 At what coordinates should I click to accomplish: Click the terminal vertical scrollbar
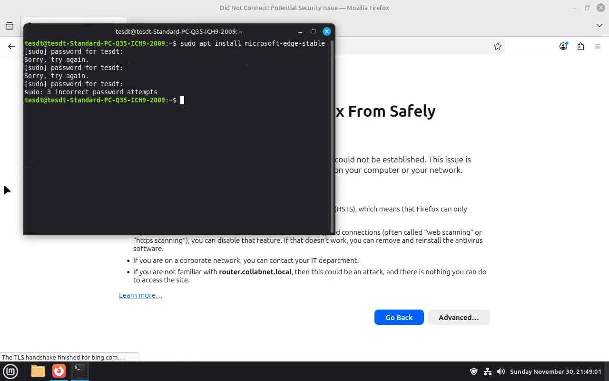tap(332, 136)
